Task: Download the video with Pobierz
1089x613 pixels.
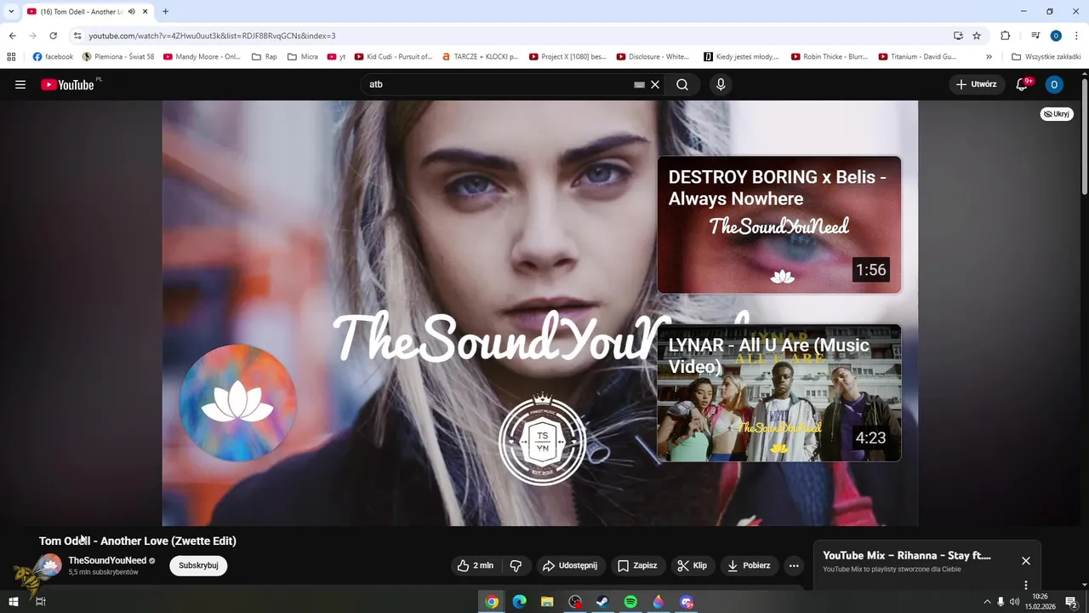Action: 750,565
